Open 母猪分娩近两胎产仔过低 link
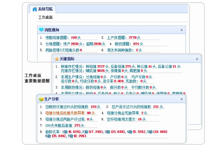This screenshot has width=223, height=146. [70, 119]
